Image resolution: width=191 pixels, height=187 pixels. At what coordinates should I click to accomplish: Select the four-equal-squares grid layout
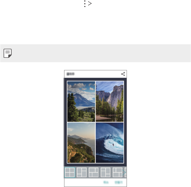(x=70, y=172)
